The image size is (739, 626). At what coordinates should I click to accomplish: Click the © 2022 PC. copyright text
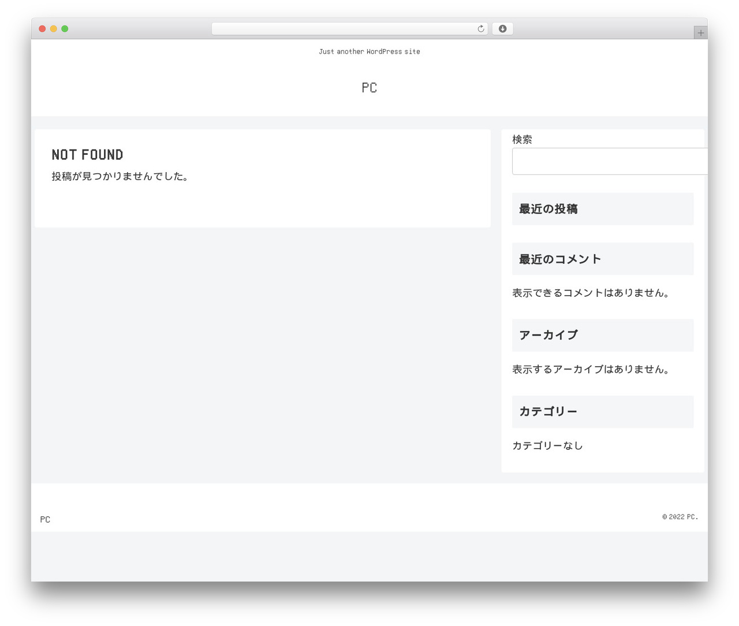[680, 517]
